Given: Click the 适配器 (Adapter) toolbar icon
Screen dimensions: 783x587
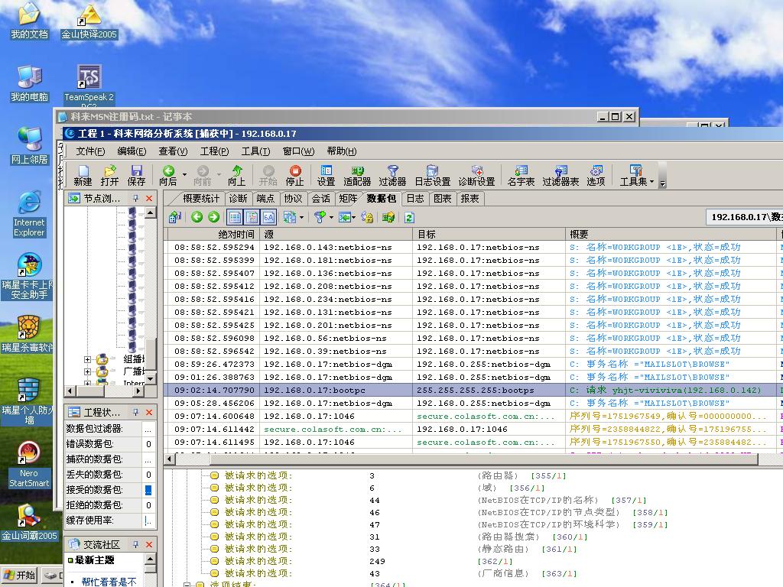Looking at the screenshot, I should (357, 175).
